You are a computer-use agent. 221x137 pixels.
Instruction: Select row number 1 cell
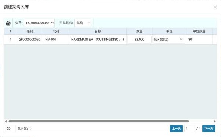(x=11, y=40)
